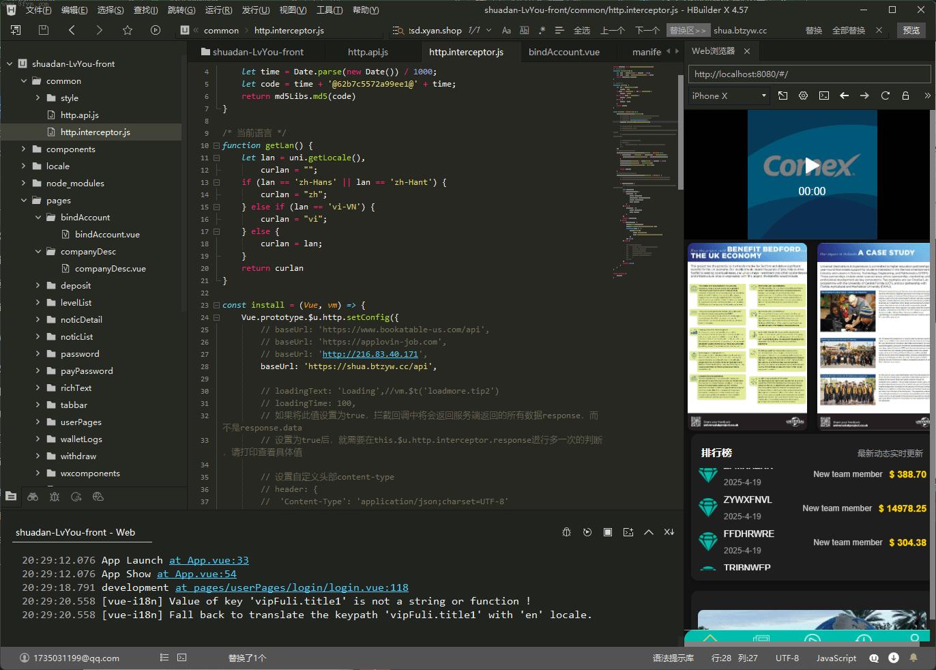Switch to the bindAccount.vue tab
936x670 pixels.
(x=564, y=52)
